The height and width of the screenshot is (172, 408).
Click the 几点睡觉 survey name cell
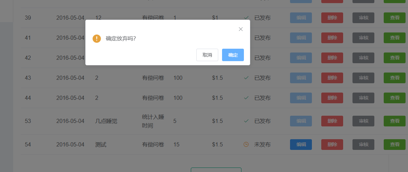[x=106, y=121]
